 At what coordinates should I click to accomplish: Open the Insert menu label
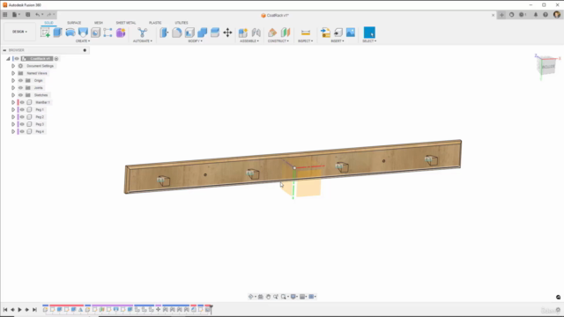[338, 41]
